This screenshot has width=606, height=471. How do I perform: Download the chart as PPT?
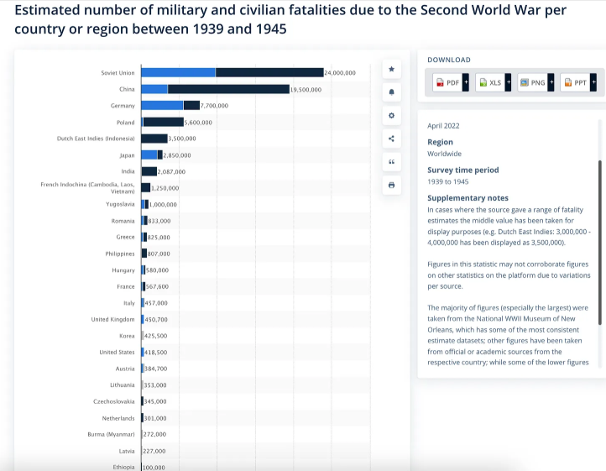[x=575, y=82]
